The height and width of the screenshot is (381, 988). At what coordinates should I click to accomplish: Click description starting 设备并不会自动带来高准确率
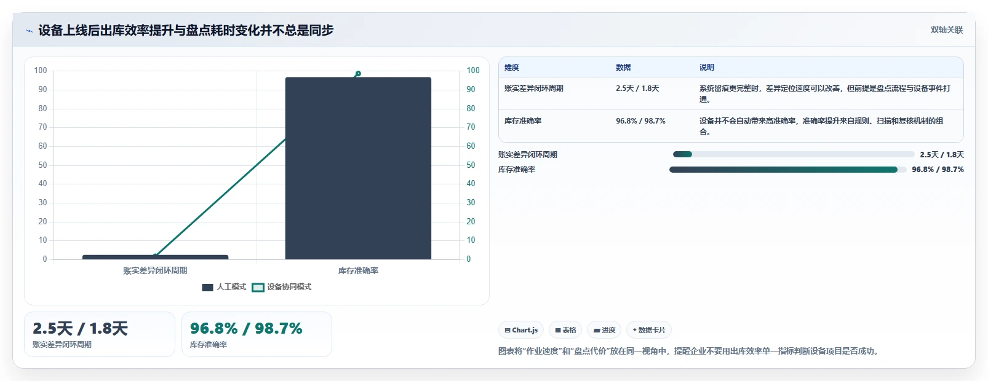[x=821, y=127]
